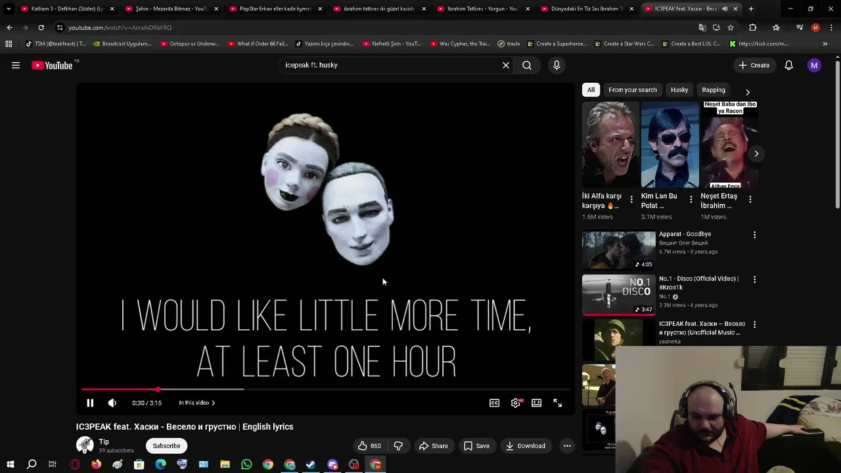Open the translate page icon
Image resolution: width=841 pixels, height=473 pixels.
coord(702,28)
